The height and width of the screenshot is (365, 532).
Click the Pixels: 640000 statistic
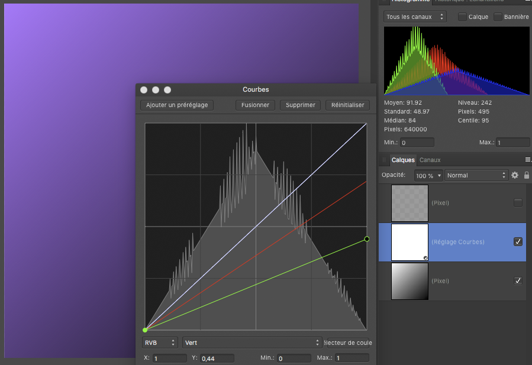[x=405, y=129]
